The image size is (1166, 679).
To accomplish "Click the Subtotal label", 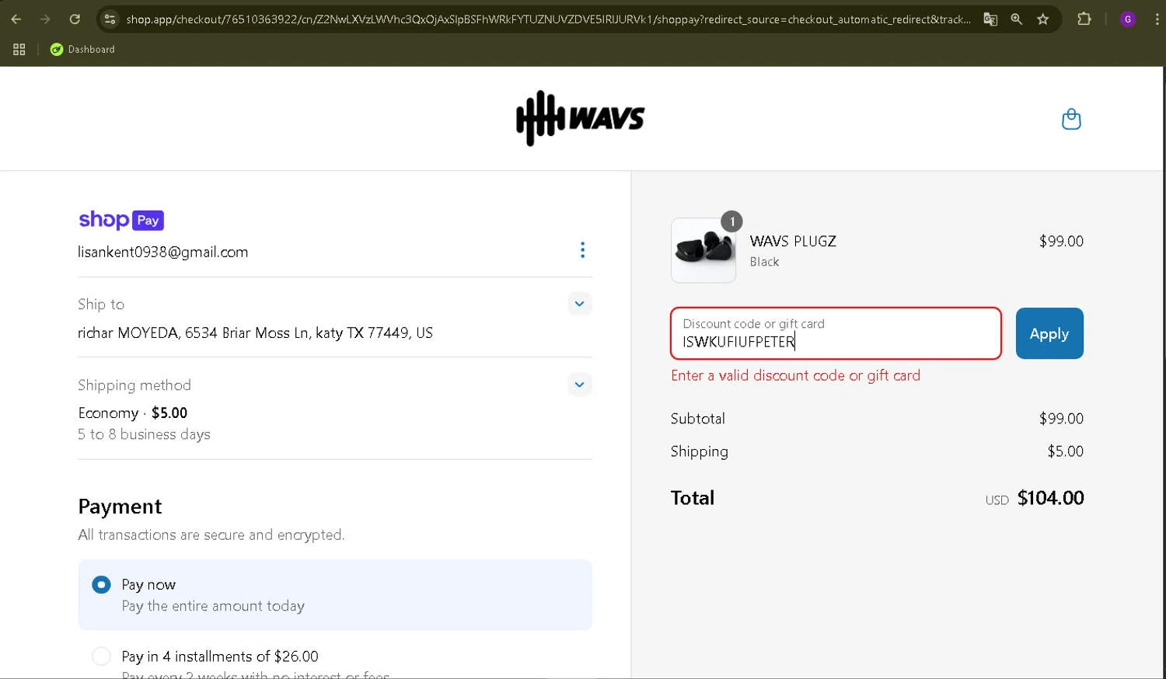I will (698, 419).
